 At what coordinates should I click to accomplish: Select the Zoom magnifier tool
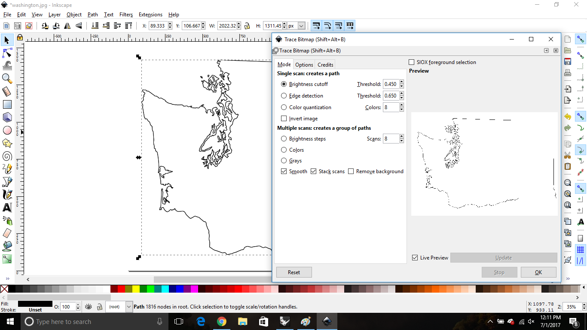pyautogui.click(x=7, y=78)
